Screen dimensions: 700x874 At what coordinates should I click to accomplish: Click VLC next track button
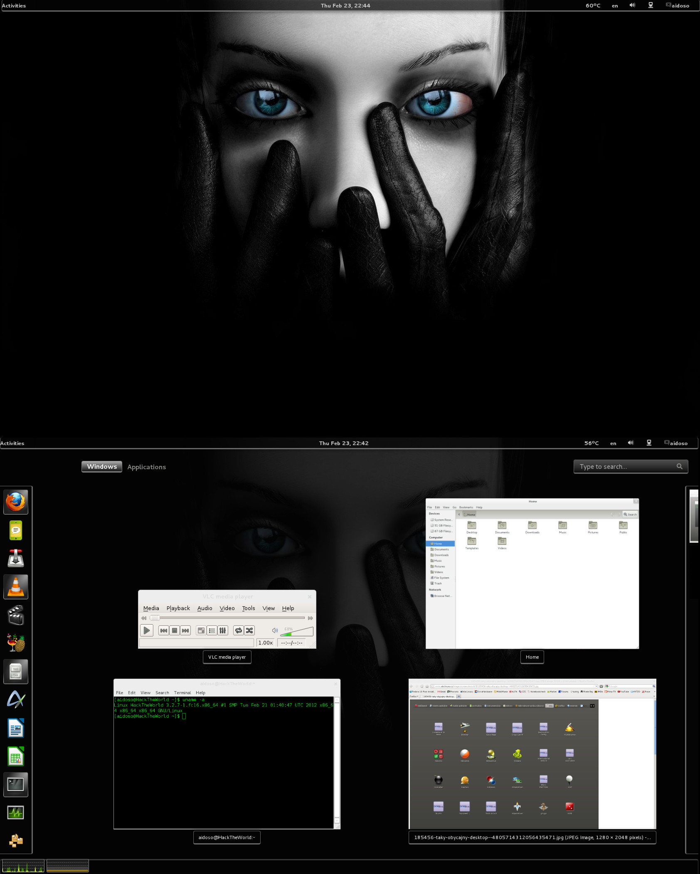[x=185, y=630]
